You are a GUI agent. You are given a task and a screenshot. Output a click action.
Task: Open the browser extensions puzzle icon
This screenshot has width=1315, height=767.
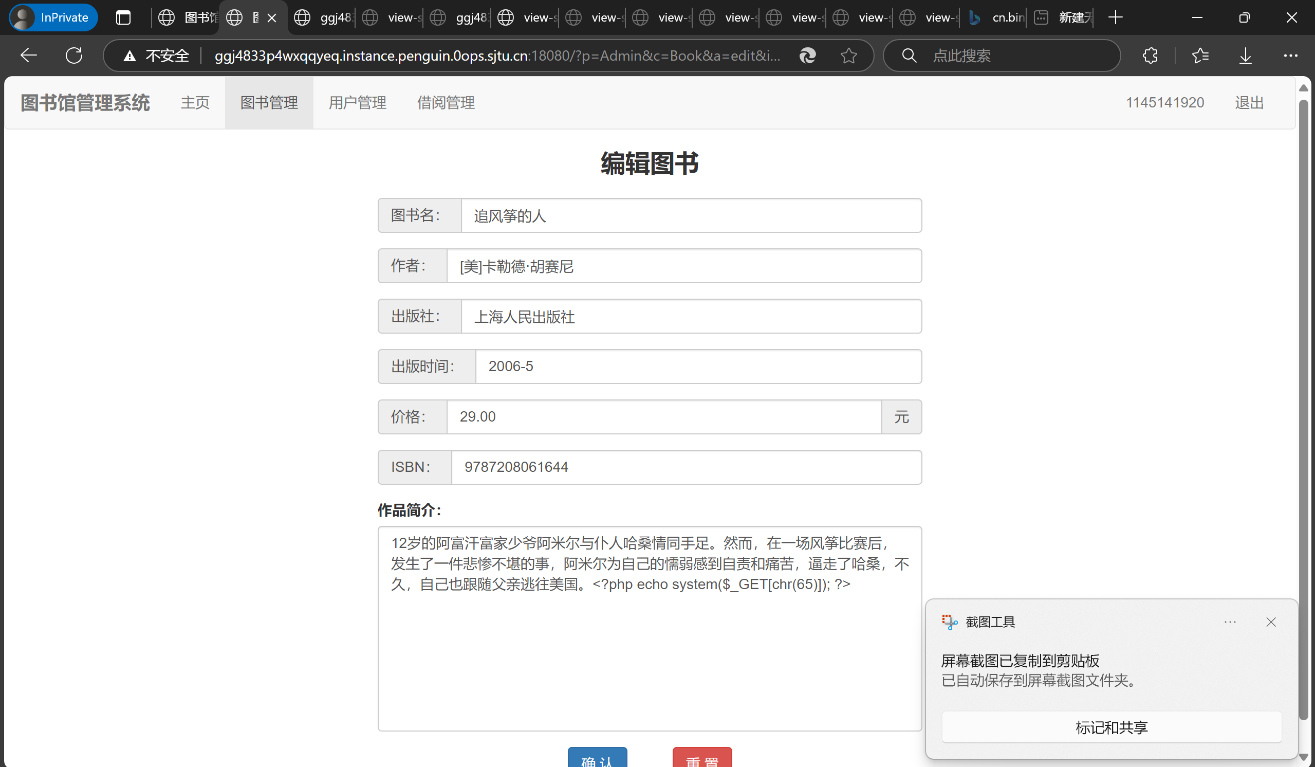coord(1150,56)
